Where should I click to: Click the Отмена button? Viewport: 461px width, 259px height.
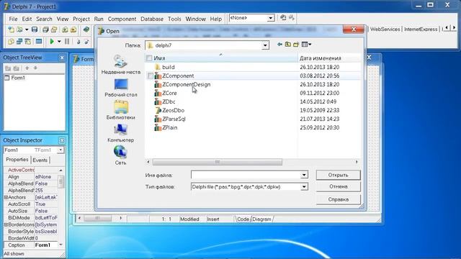coord(338,186)
